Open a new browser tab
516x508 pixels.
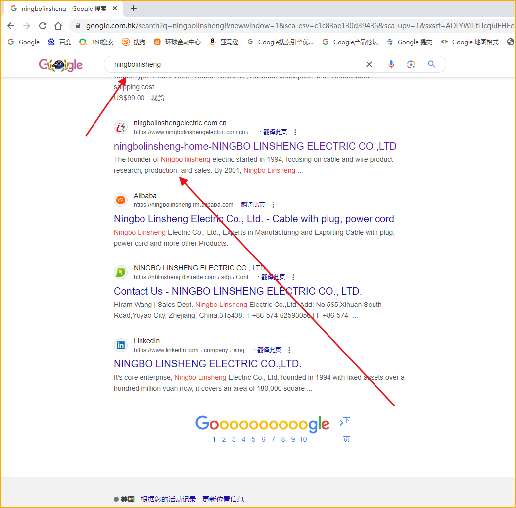(134, 8)
